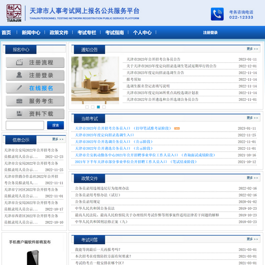The width and height of the screenshot is (265, 265).
Task: Open the 政策文件 navigation menu item
Action: (59, 33)
